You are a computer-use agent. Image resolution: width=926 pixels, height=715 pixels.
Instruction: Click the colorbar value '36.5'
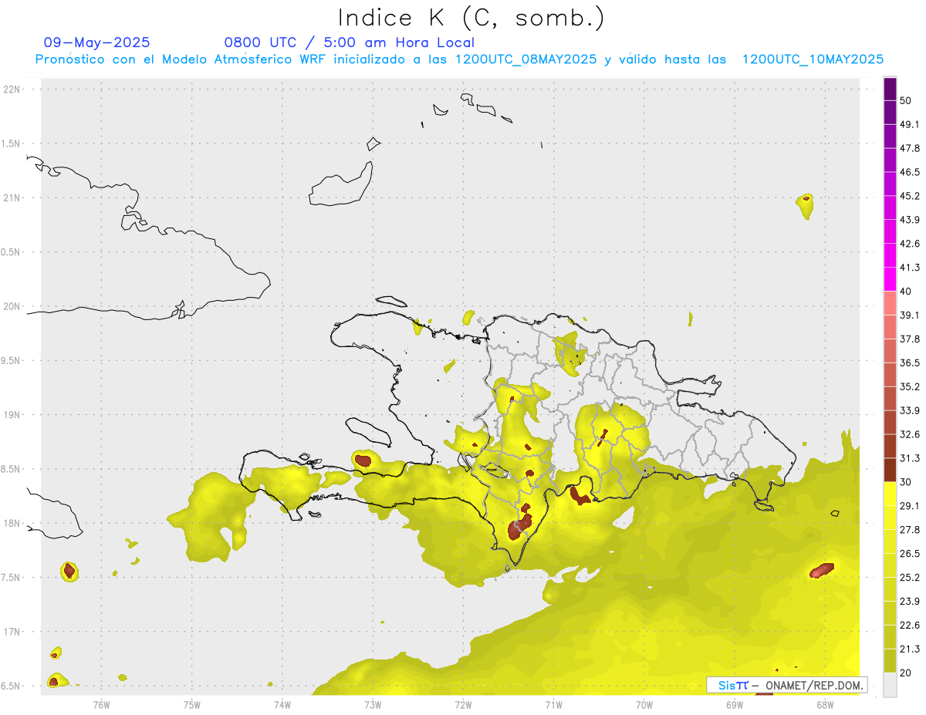click(x=910, y=363)
